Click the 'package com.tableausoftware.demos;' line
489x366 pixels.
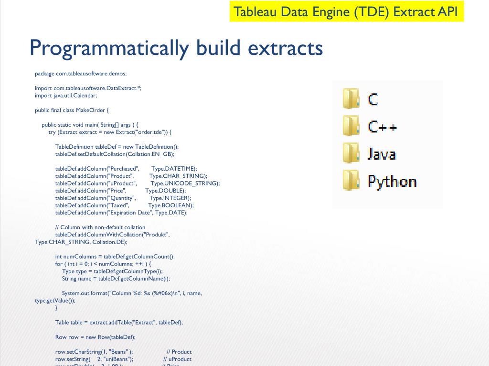[x=81, y=74]
